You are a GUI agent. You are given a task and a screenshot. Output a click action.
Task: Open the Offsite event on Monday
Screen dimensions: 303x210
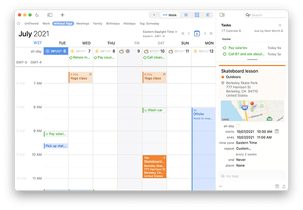point(204,149)
